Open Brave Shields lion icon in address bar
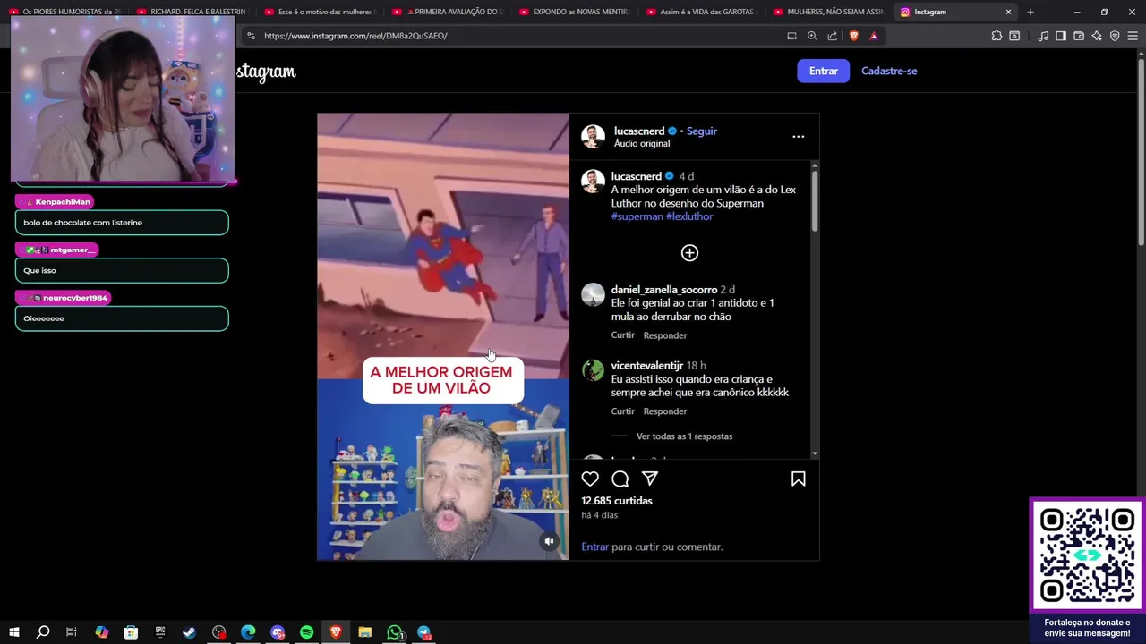 853,36
